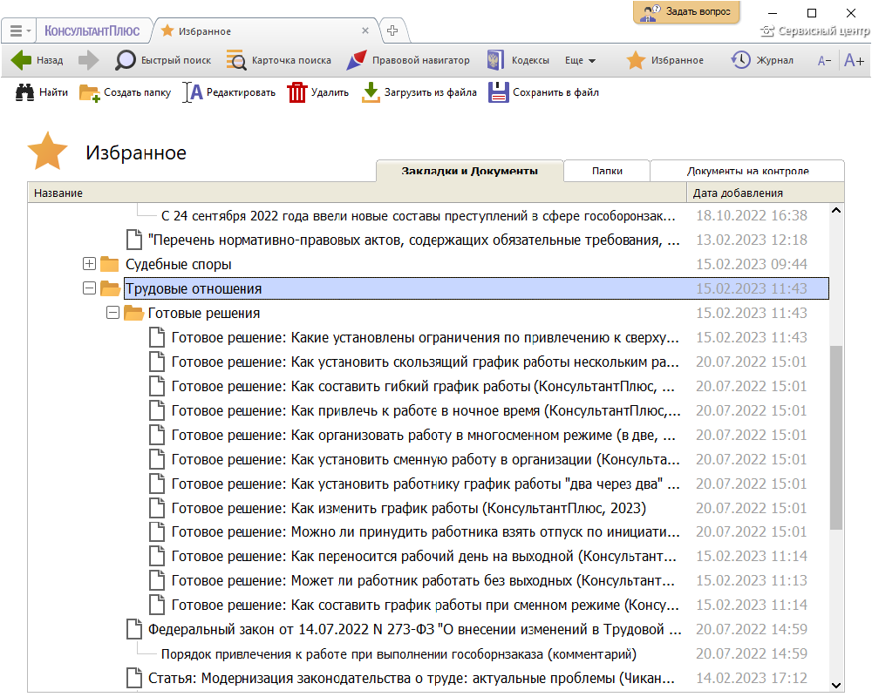The image size is (872, 697).
Task: Open решение about работе в ночное время
Action: 426,410
